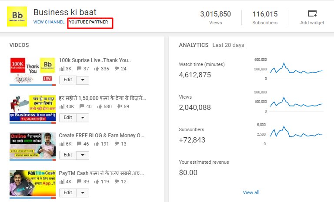The height and width of the screenshot is (202, 334).
Task: Click the YOUTUBE PARTNER label
Action: [88, 22]
